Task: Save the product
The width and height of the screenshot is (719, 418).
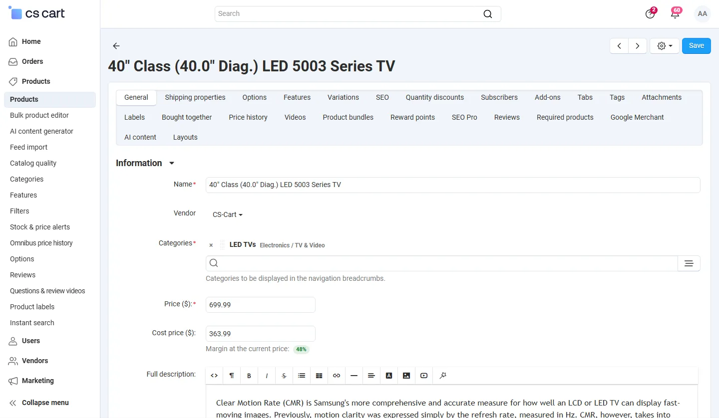Action: click(697, 46)
